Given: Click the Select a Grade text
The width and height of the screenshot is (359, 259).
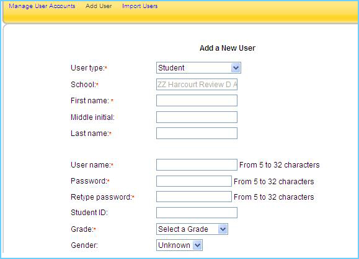Looking at the screenshot, I should pyautogui.click(x=183, y=229).
